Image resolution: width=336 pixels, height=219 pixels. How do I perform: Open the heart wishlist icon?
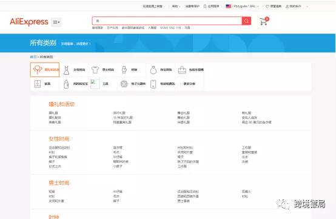tap(267, 7)
